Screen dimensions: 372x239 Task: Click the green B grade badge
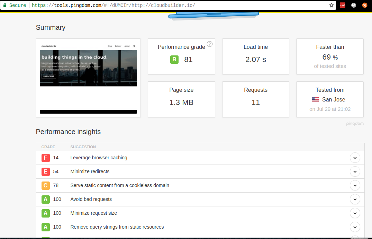coord(174,60)
